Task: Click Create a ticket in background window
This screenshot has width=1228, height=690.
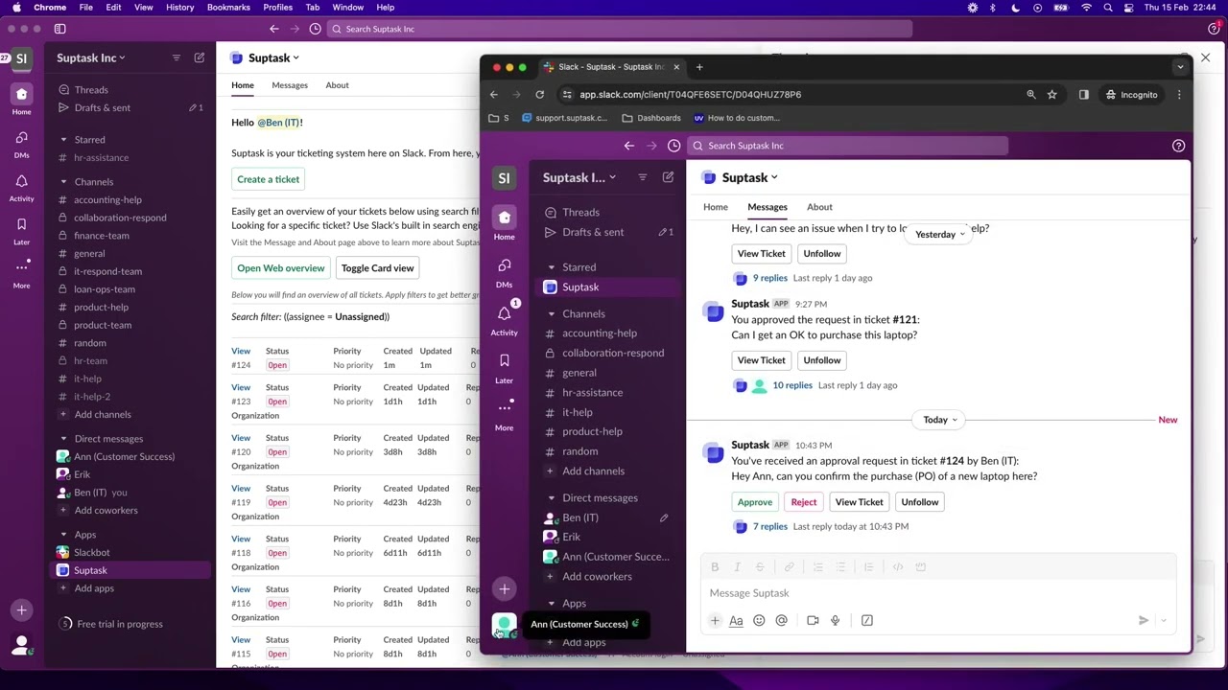Action: pyautogui.click(x=269, y=179)
